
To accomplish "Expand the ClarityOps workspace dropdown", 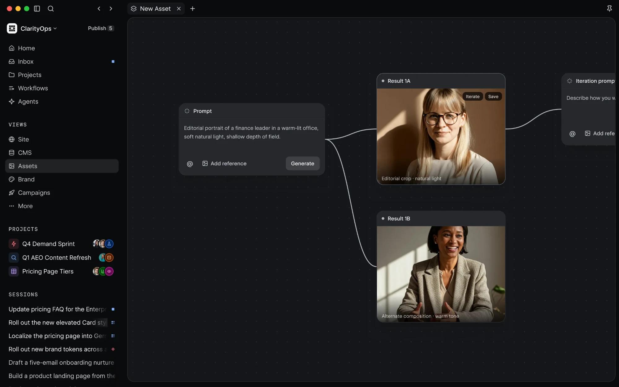I will point(32,28).
